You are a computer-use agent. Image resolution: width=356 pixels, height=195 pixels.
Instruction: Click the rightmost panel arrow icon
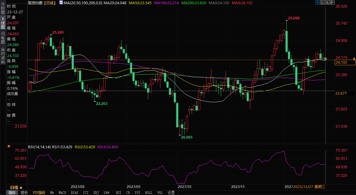332,2
